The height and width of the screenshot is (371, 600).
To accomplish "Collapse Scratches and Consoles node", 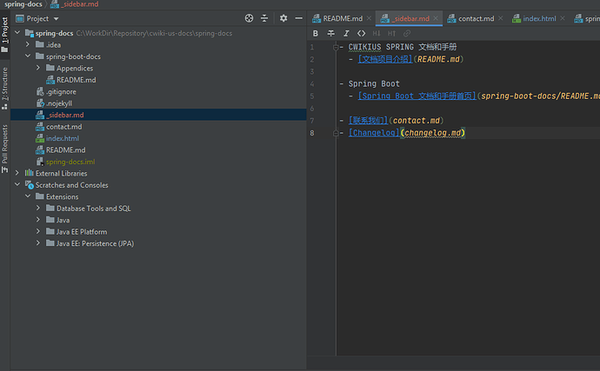I will [17, 185].
